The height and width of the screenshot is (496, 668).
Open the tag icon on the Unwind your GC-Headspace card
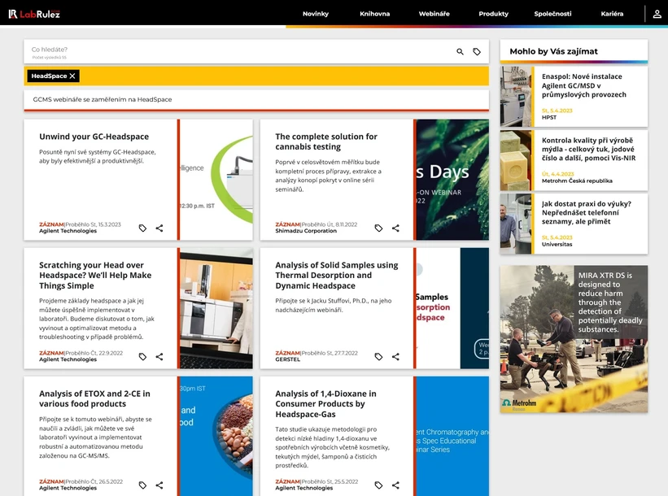pyautogui.click(x=142, y=228)
